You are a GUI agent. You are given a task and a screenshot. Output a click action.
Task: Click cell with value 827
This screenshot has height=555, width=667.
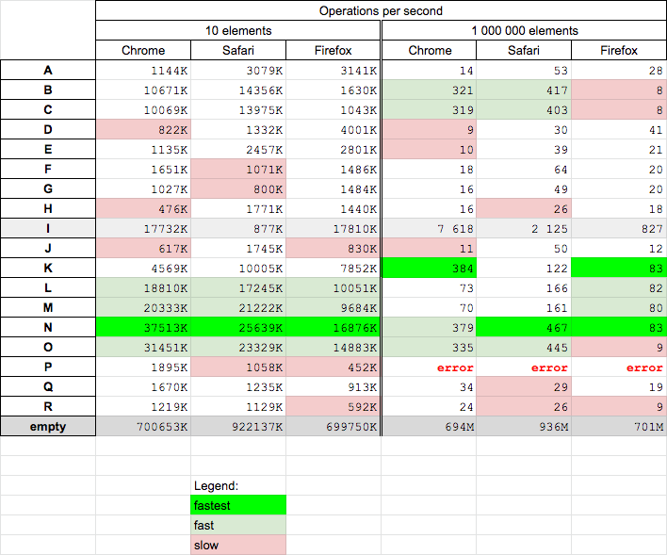tap(619, 228)
